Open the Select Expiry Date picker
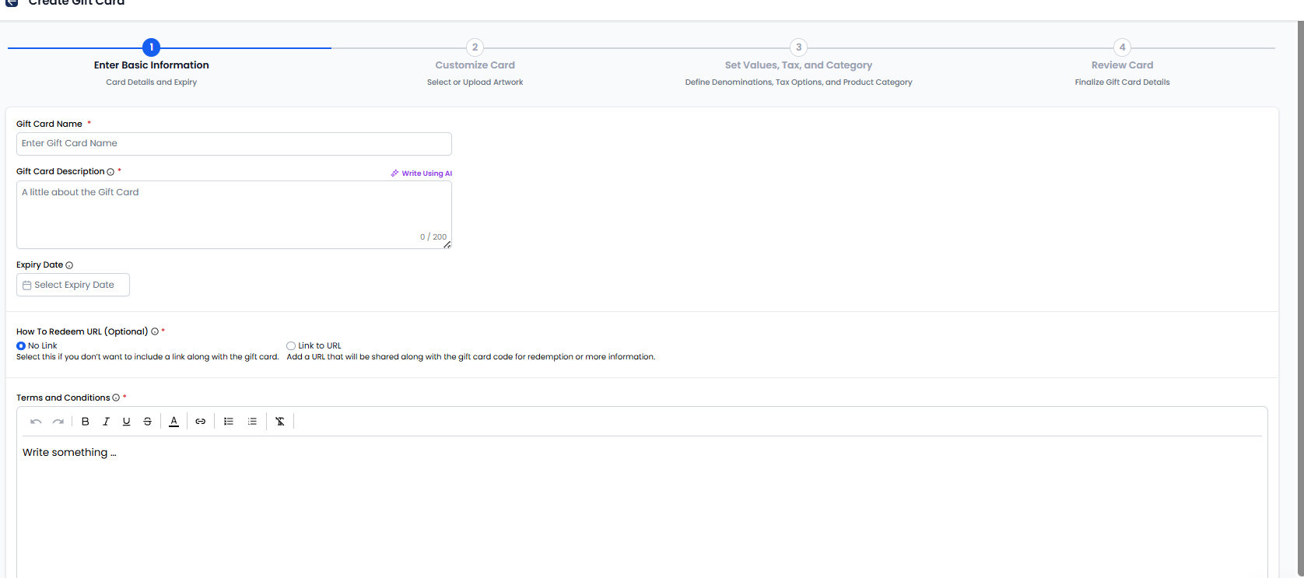 73,285
